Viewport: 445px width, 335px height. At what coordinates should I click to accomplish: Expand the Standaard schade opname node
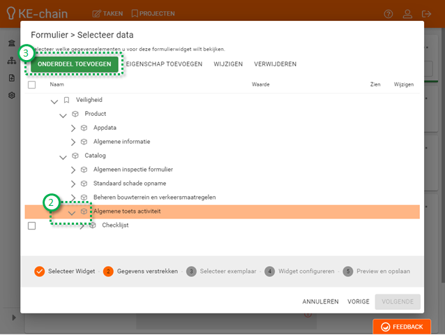73,184
